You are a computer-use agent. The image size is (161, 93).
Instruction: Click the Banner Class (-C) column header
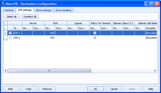point(123,23)
